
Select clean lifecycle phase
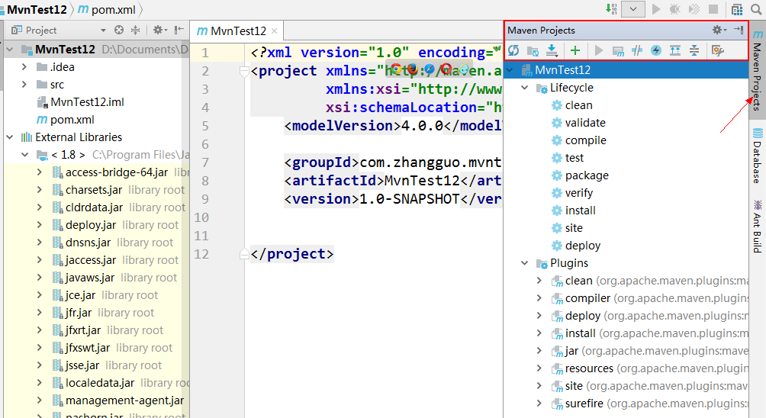tap(578, 105)
